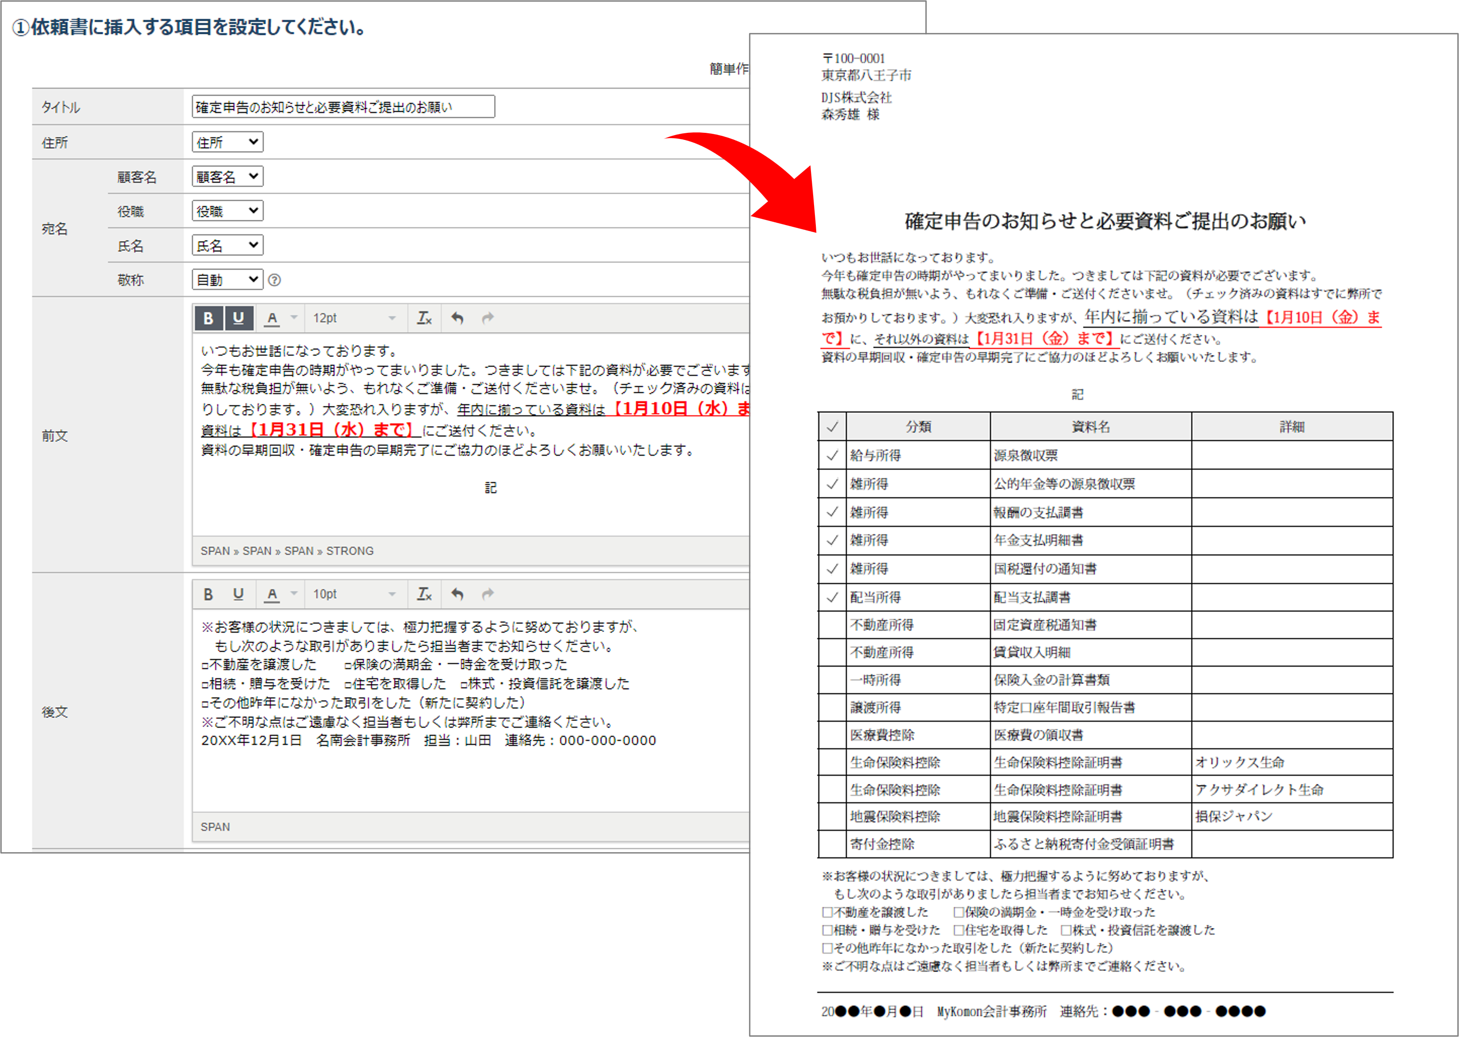Screen dimensions: 1459x1037
Task: Toggle underline in the 後文 editor toolbar
Action: click(238, 594)
